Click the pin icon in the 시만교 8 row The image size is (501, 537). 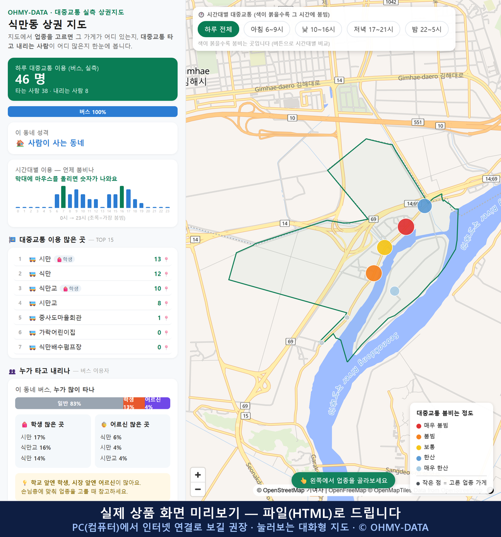pos(166,303)
